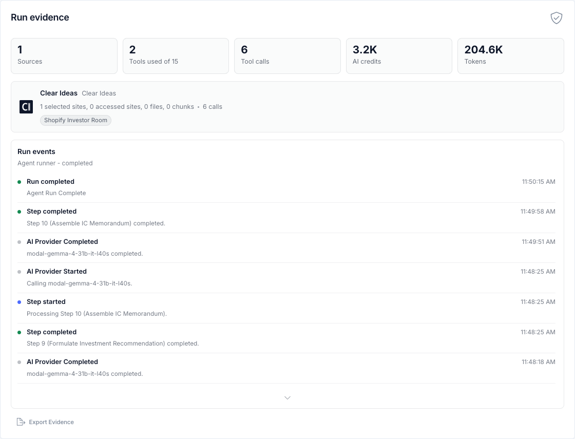This screenshot has height=439, width=575.
Task: Click the 11:49:51 AM timestamp
Action: (539, 242)
